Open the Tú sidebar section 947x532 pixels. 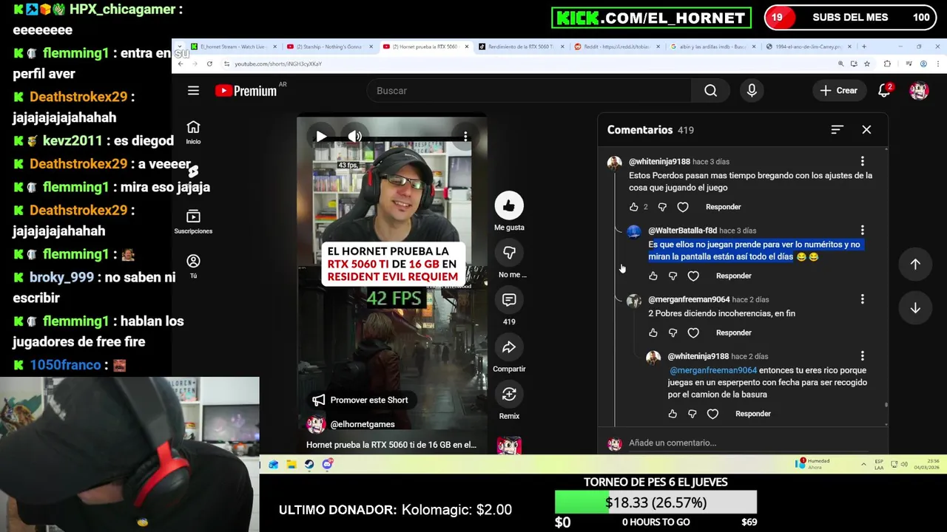[x=193, y=266]
